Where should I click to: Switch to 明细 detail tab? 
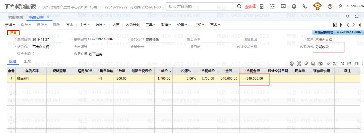12,62
